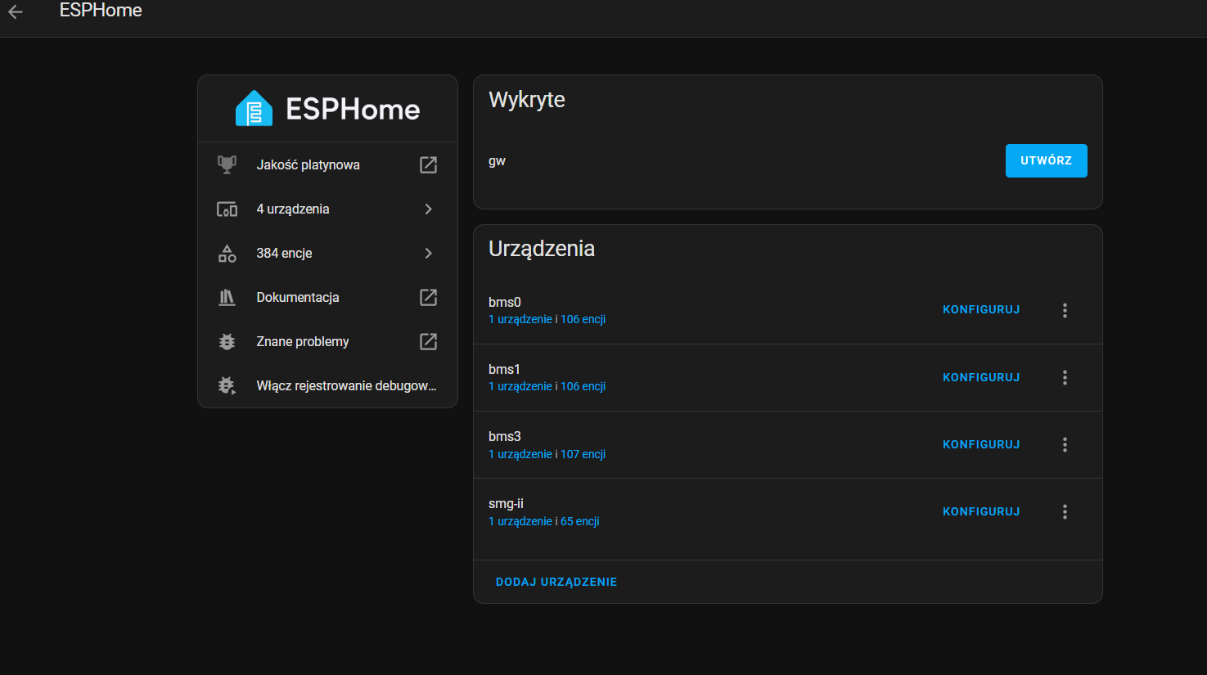Click the entities shapes icon beside 384 encje

pos(227,253)
